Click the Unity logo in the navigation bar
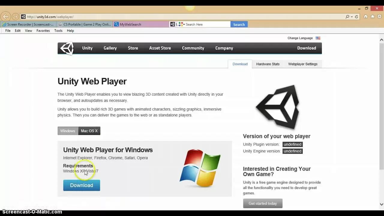This screenshot has height=216, width=384. click(67, 48)
